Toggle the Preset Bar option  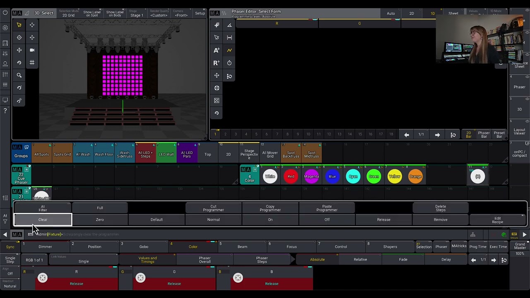pyautogui.click(x=499, y=135)
